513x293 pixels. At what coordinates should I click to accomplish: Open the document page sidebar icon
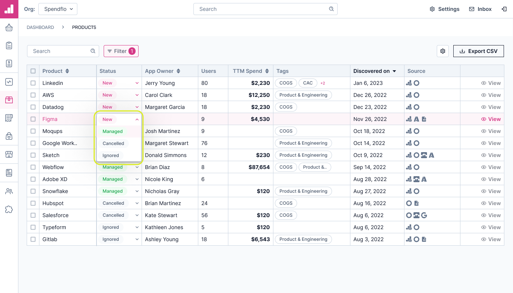tap(9, 172)
